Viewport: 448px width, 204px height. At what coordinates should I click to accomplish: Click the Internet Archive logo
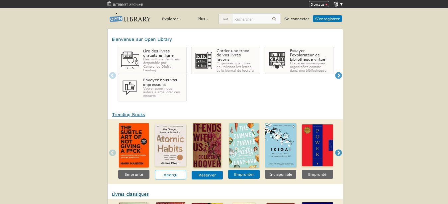125,4
